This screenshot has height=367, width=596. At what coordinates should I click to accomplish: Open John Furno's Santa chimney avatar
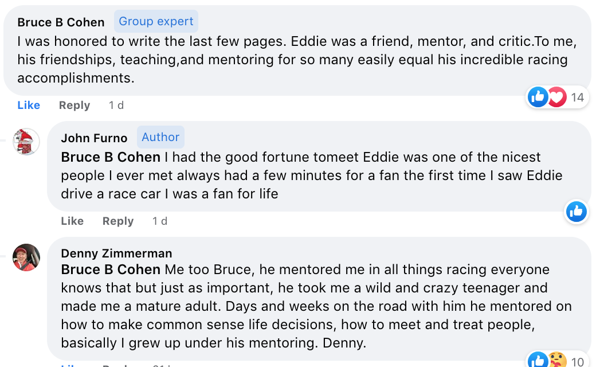[x=26, y=142]
